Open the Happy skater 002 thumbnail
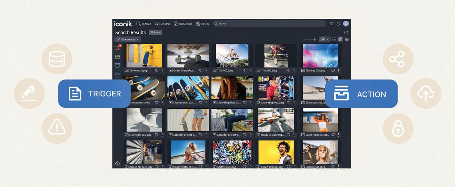 pyautogui.click(x=188, y=152)
